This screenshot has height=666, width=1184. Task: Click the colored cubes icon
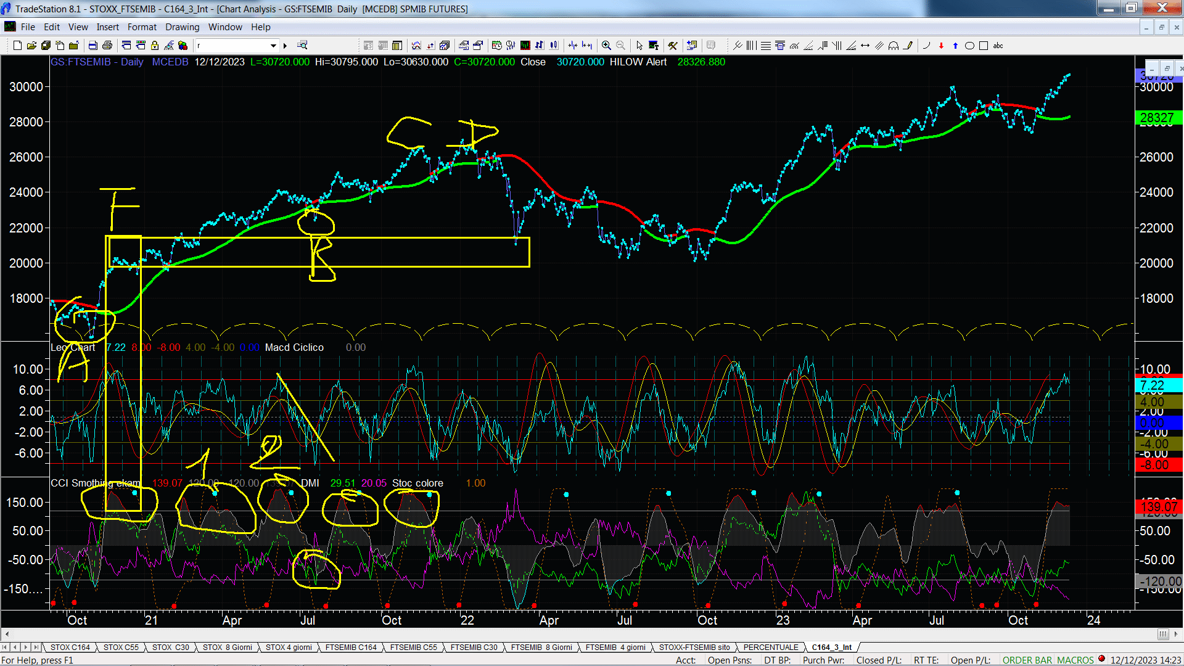point(183,46)
